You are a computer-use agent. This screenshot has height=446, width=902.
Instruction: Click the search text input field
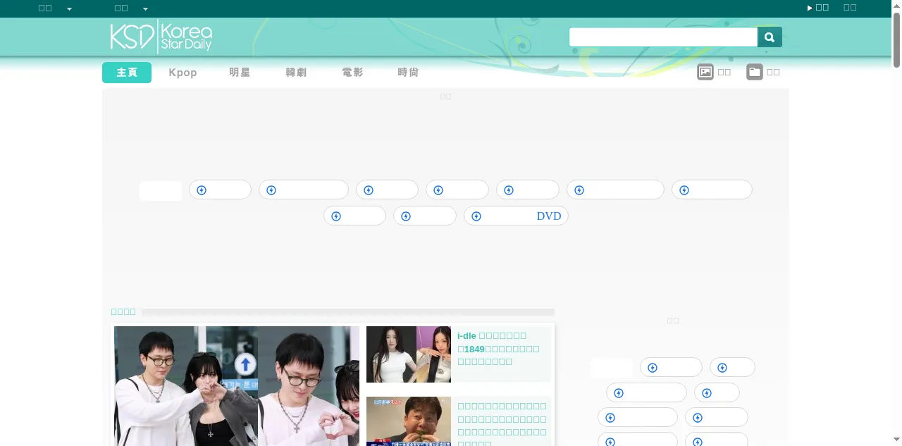click(662, 37)
